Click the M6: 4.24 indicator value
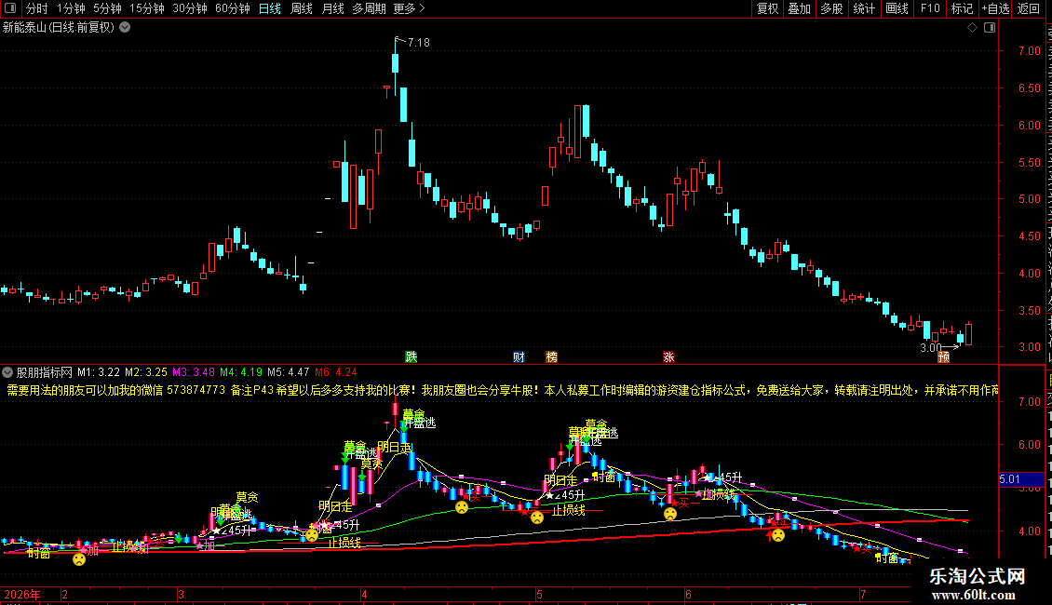This screenshot has height=605, width=1052. click(x=336, y=372)
